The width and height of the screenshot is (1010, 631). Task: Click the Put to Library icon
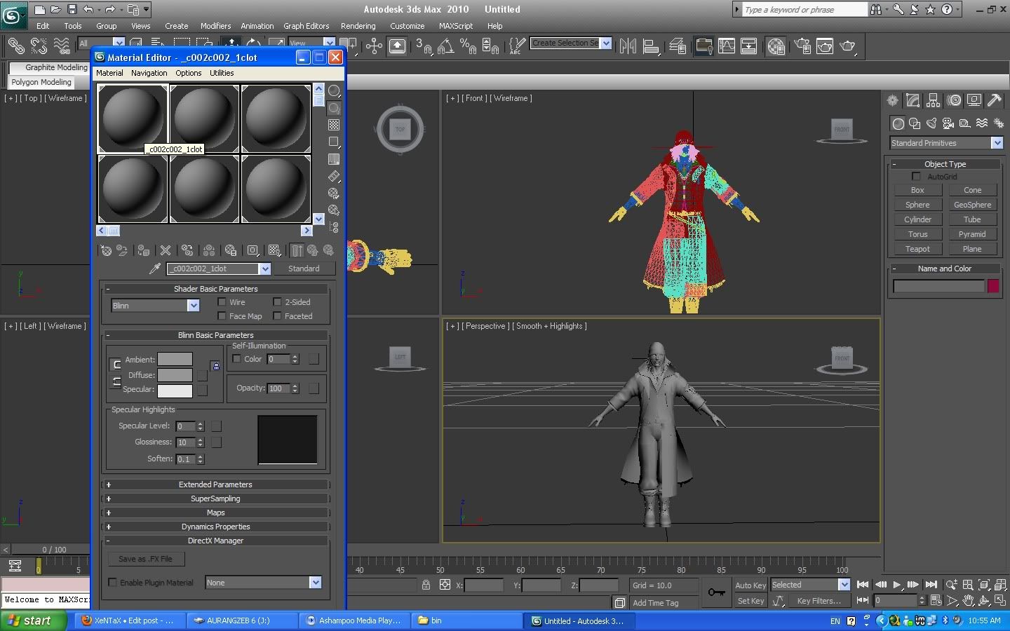tap(231, 250)
